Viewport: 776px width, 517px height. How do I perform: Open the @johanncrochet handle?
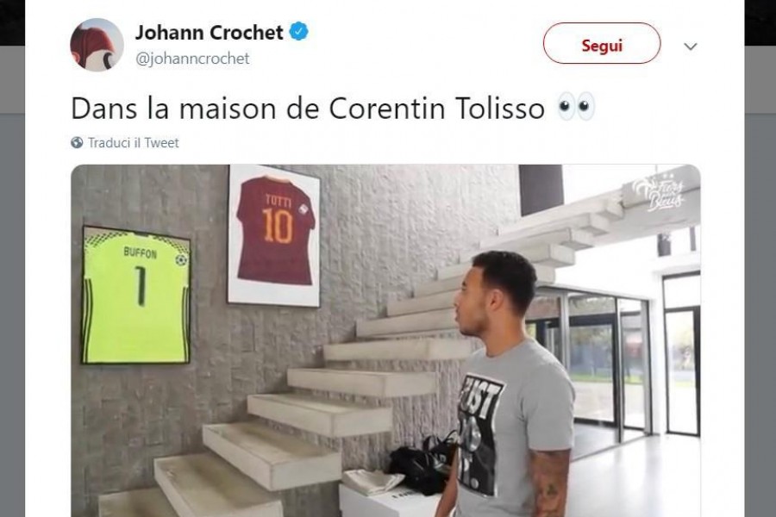pos(192,59)
